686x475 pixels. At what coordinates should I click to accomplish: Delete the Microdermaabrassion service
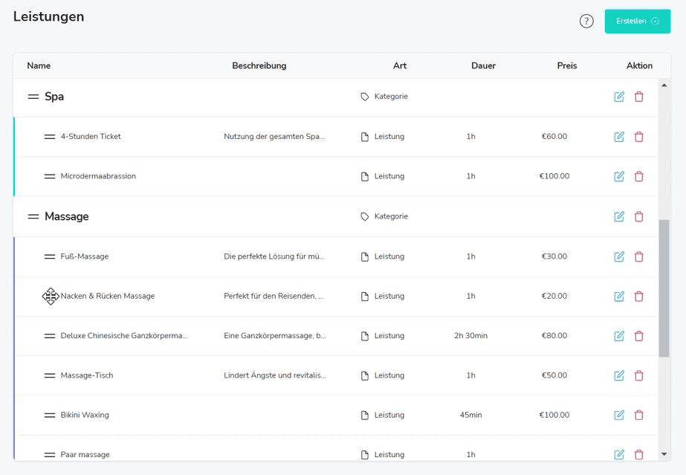coord(638,176)
